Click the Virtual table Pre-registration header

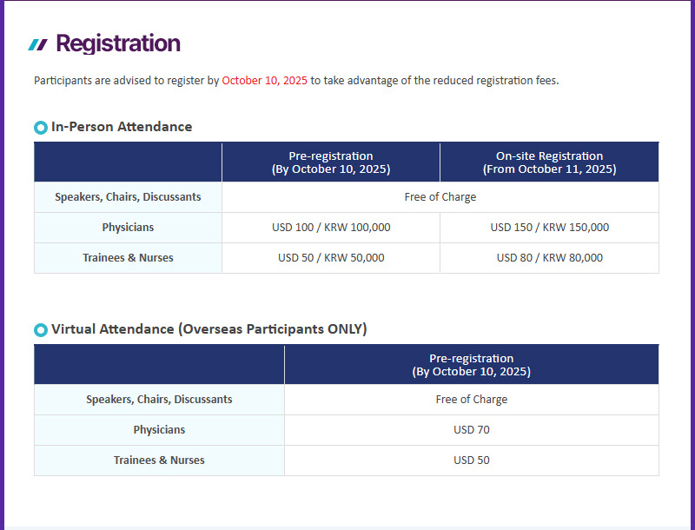click(471, 365)
